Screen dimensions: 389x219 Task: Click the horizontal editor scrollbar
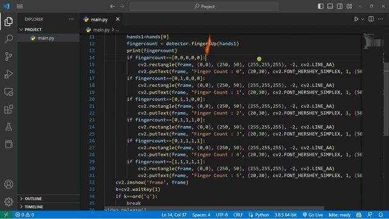point(214,207)
